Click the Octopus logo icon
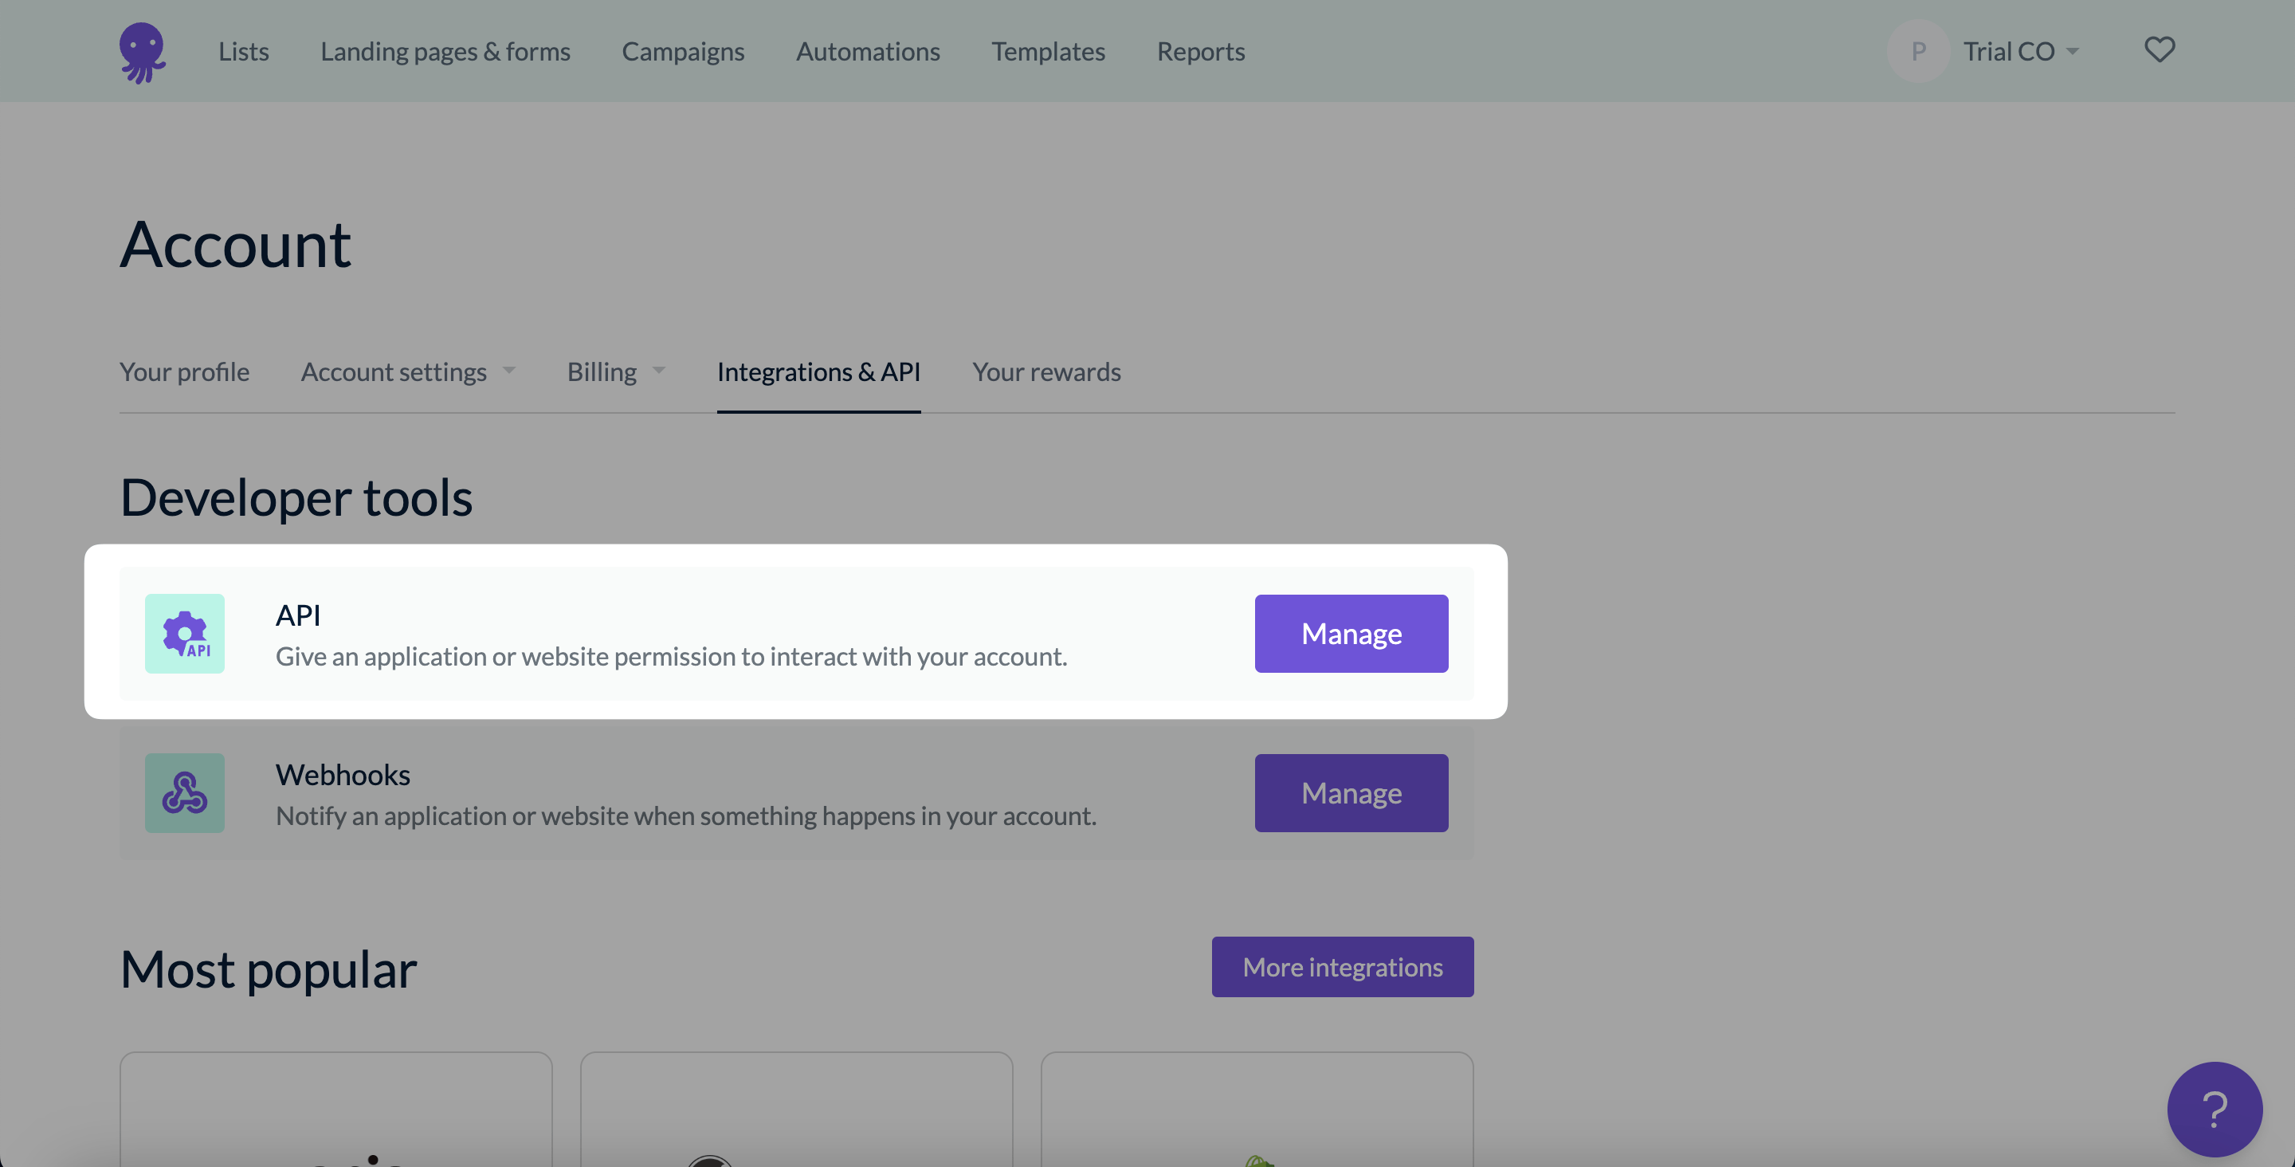 (x=143, y=52)
